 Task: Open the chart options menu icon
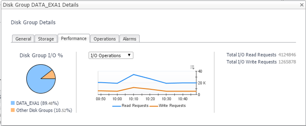pos(192,67)
